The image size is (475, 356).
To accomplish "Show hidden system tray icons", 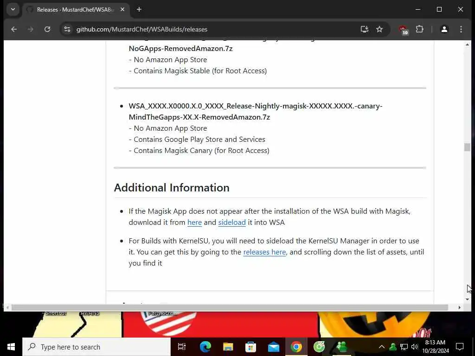I will tap(382, 347).
